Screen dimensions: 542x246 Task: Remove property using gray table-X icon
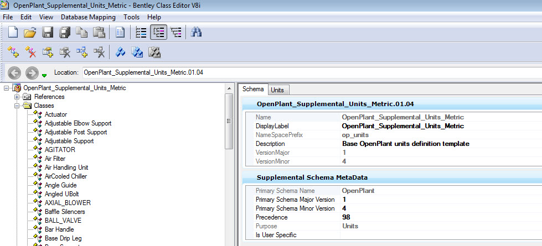[x=65, y=52]
